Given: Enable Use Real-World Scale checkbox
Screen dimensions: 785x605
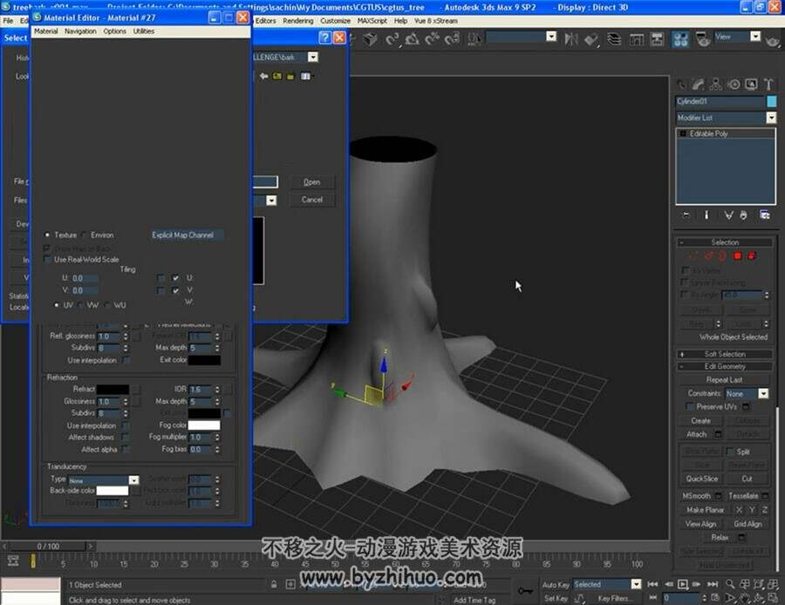Looking at the screenshot, I should 48,259.
